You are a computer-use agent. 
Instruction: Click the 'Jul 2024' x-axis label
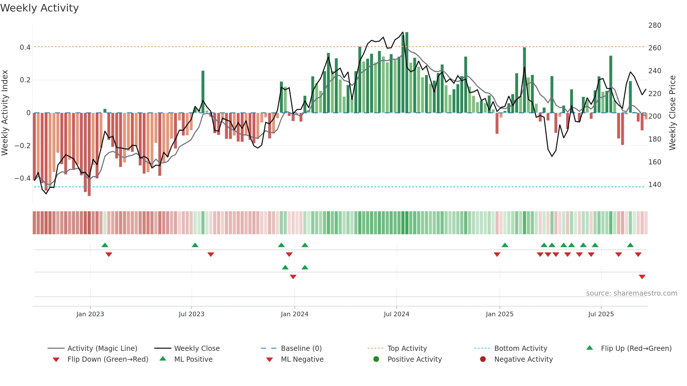396,314
